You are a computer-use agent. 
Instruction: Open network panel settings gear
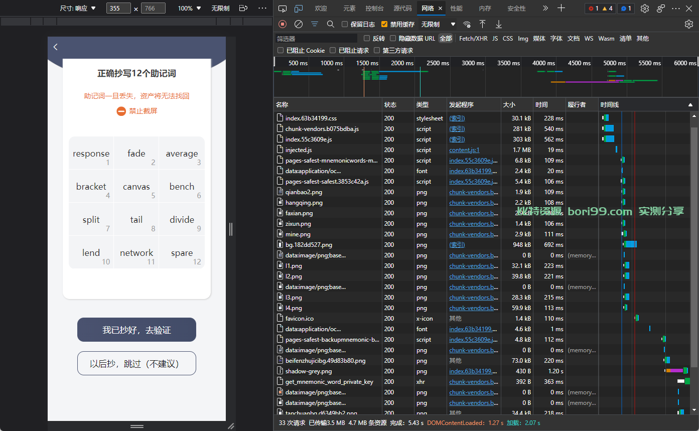689,24
